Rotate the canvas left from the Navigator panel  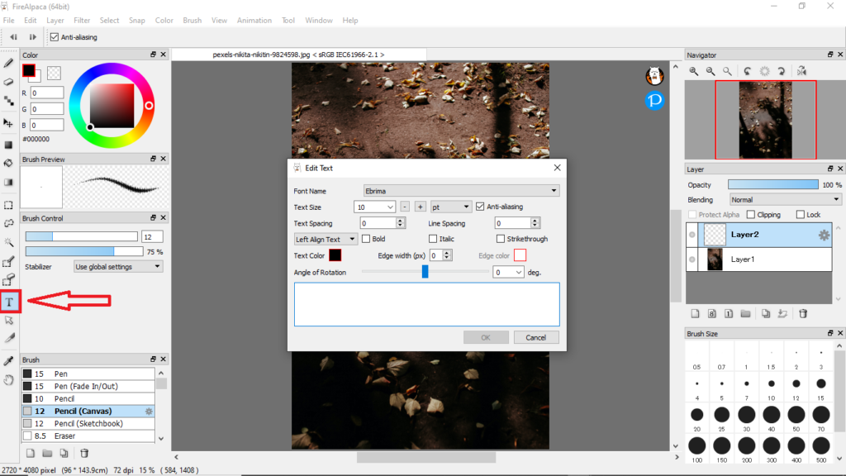pos(748,71)
